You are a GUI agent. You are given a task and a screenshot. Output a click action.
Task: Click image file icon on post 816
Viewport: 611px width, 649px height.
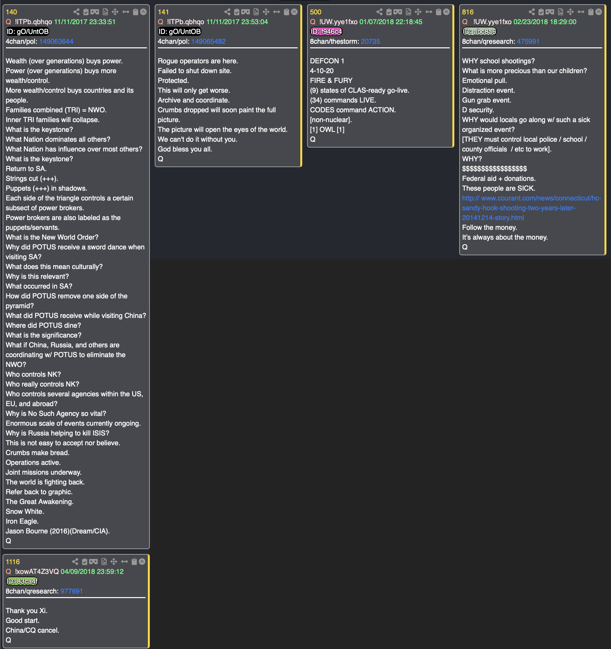(560, 12)
